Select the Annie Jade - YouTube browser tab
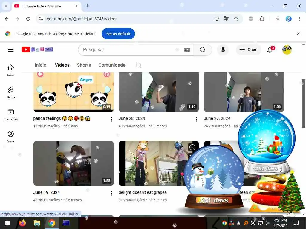Viewport: 306px width, 229px height. coord(47,6)
